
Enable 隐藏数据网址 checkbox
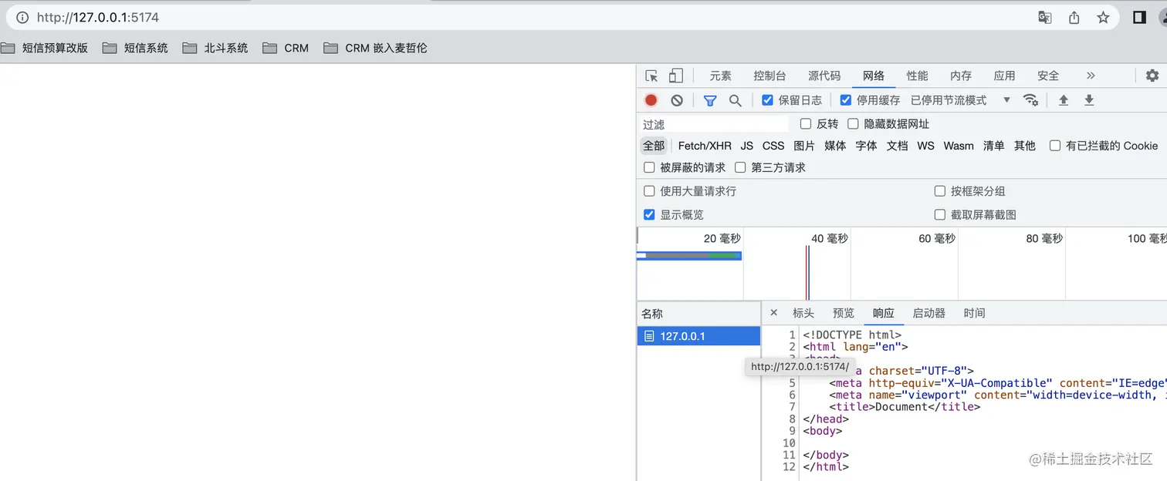tap(853, 123)
